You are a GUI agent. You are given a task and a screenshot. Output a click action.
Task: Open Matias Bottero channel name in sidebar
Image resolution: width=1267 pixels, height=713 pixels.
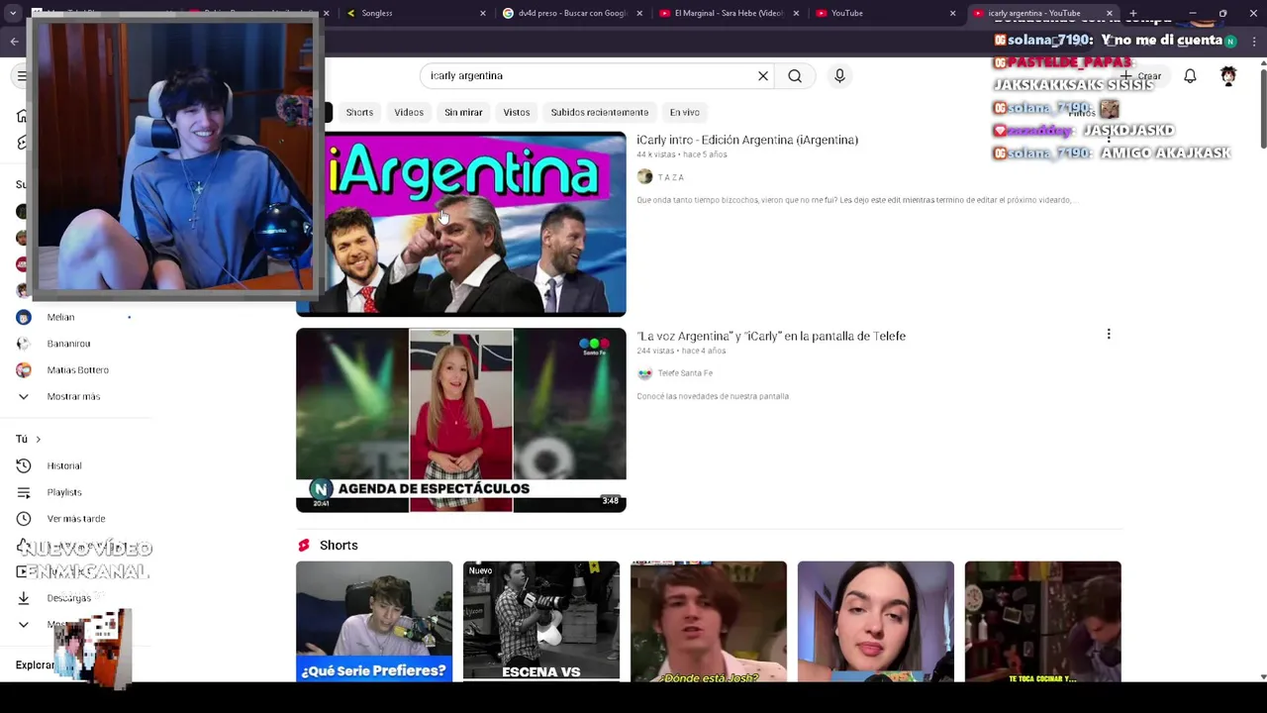[78, 370]
